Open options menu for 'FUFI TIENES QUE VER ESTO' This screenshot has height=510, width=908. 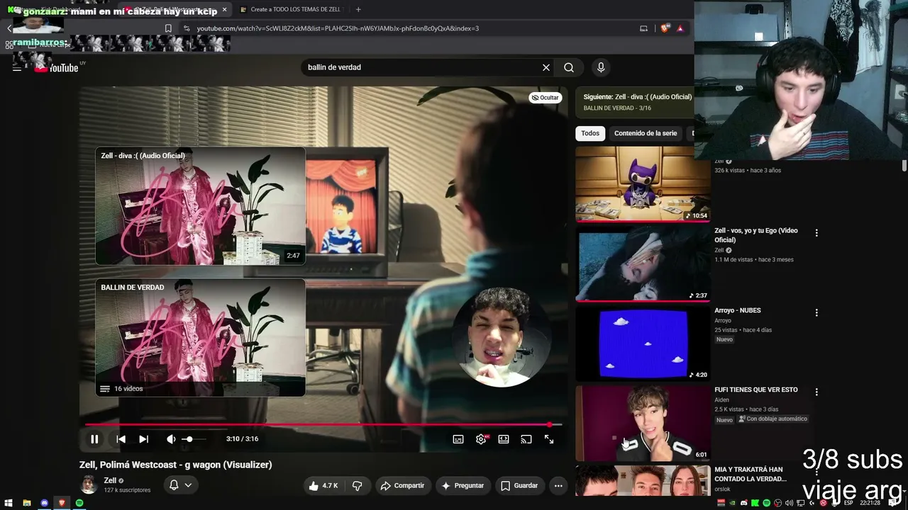pos(816,392)
